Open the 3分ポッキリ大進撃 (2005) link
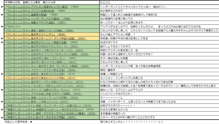 click(47, 54)
